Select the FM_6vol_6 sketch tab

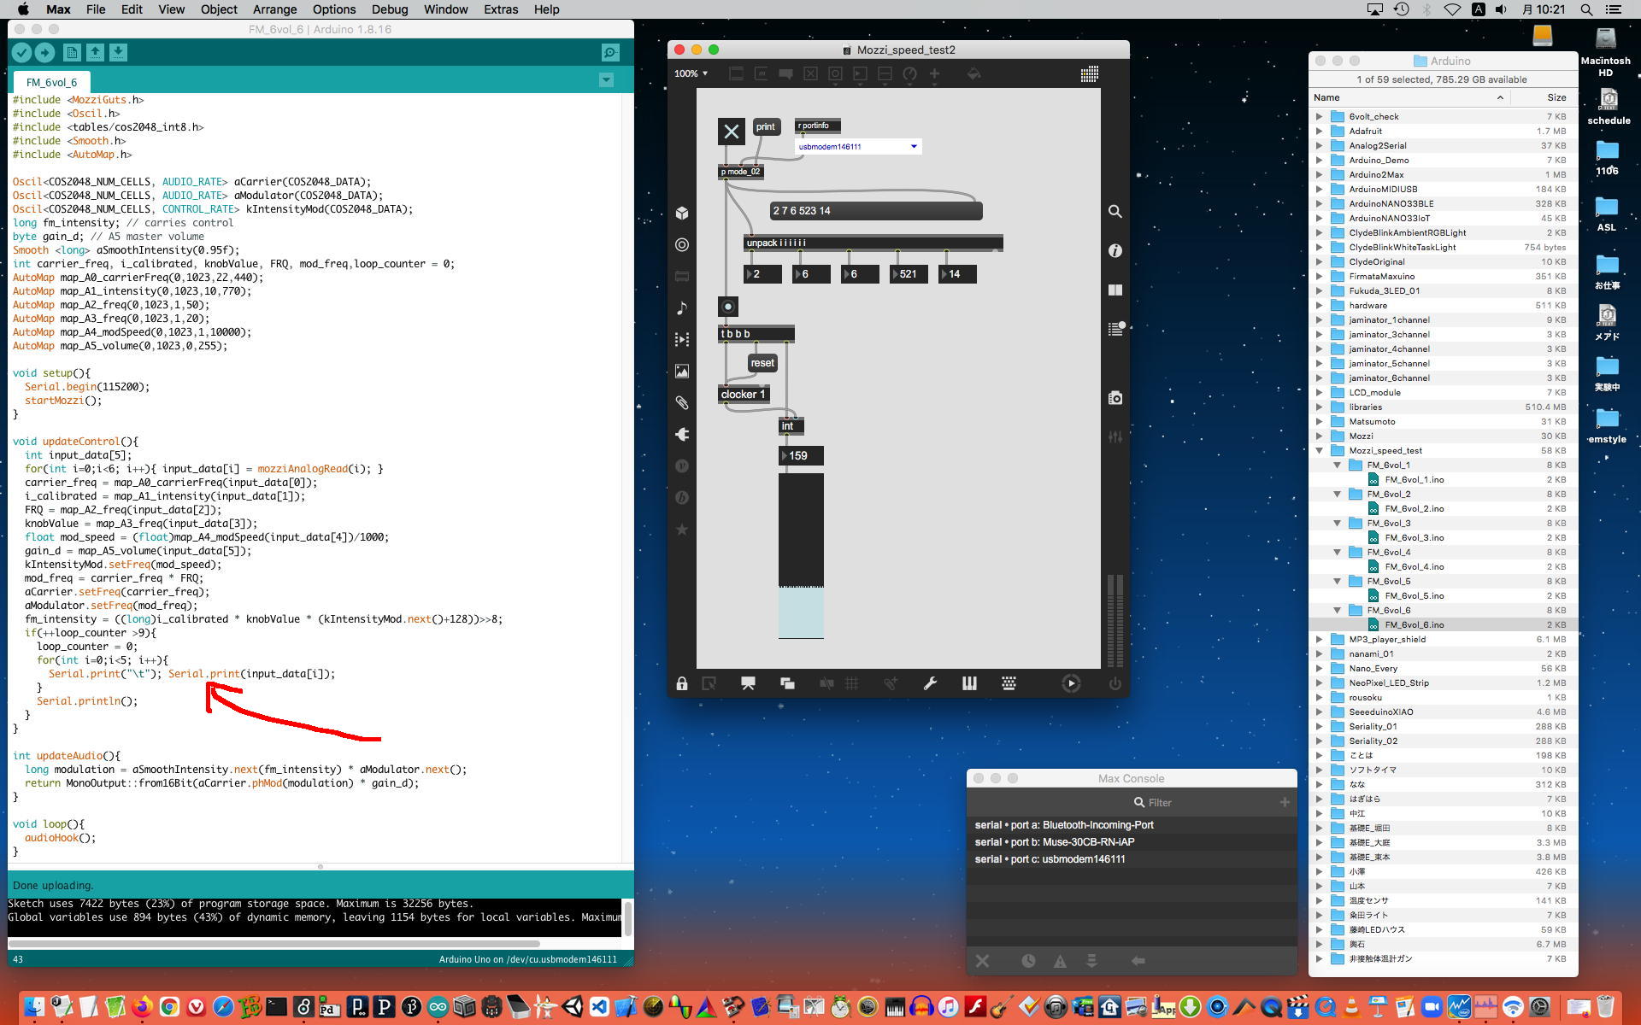[51, 82]
